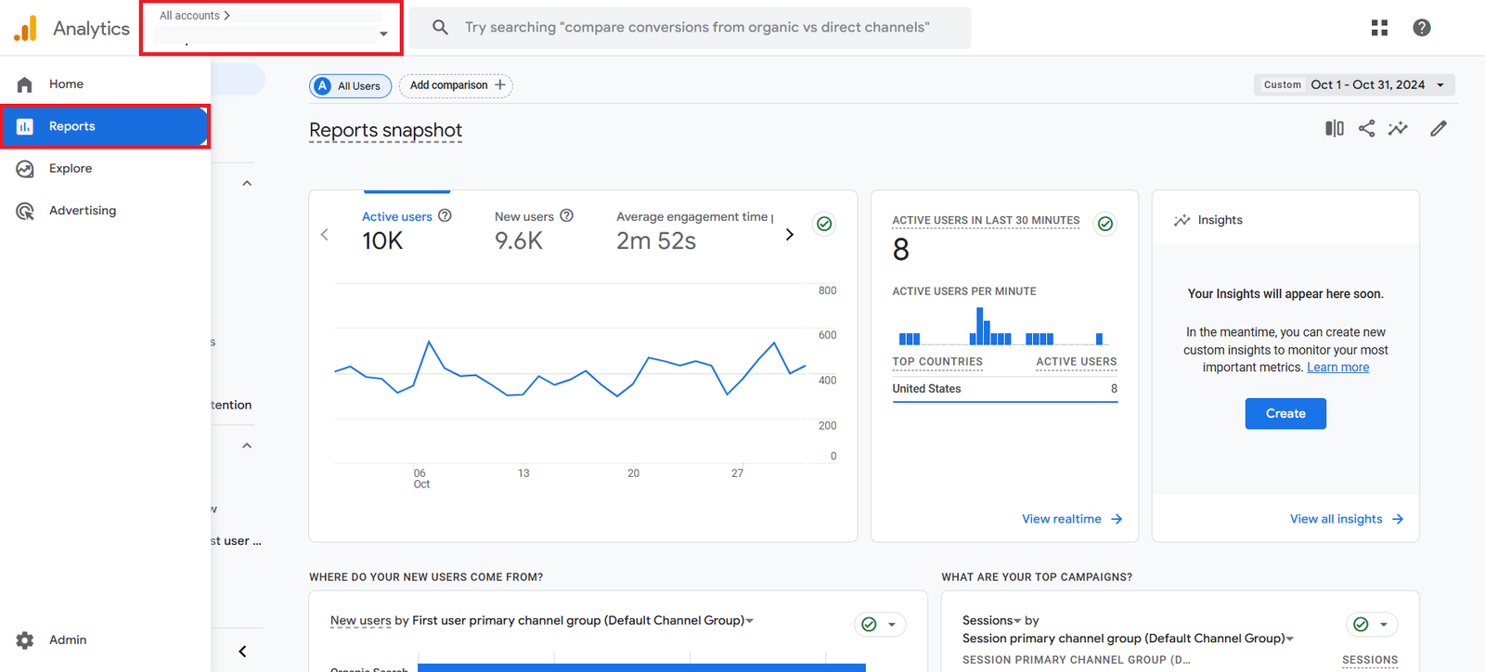Open the Google apps grid
1485x672 pixels.
click(x=1379, y=28)
